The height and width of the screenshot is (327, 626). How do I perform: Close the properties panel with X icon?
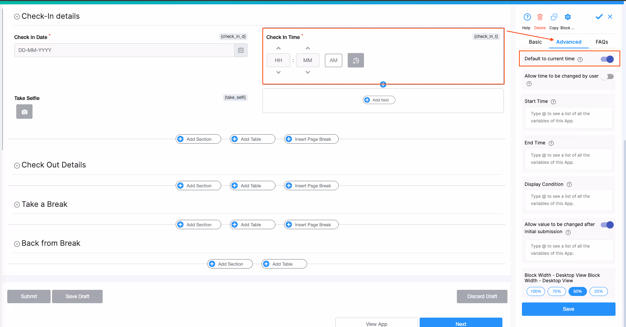610,17
